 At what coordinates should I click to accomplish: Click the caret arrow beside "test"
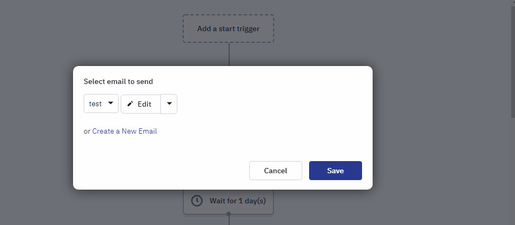click(x=111, y=103)
